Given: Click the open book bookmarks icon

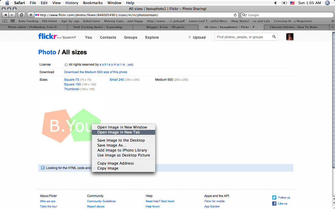Looking at the screenshot, I should (x=5, y=21).
